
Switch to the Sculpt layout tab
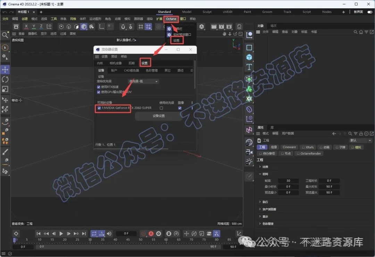[207, 12]
